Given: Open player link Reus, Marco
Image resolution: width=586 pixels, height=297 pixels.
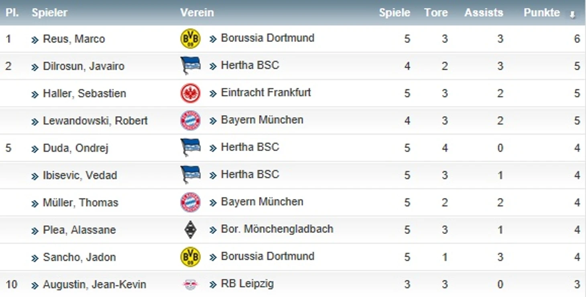Looking at the screenshot, I should tap(73, 39).
